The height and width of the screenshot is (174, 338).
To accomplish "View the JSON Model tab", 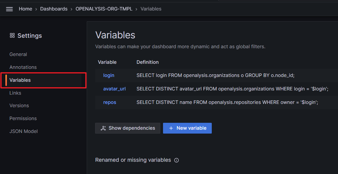I will [x=24, y=131].
